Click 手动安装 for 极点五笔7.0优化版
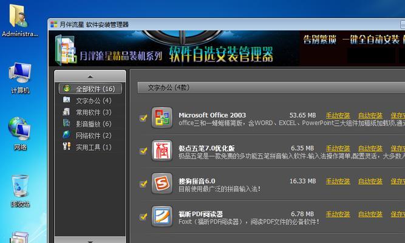The image size is (405, 243). (x=338, y=148)
